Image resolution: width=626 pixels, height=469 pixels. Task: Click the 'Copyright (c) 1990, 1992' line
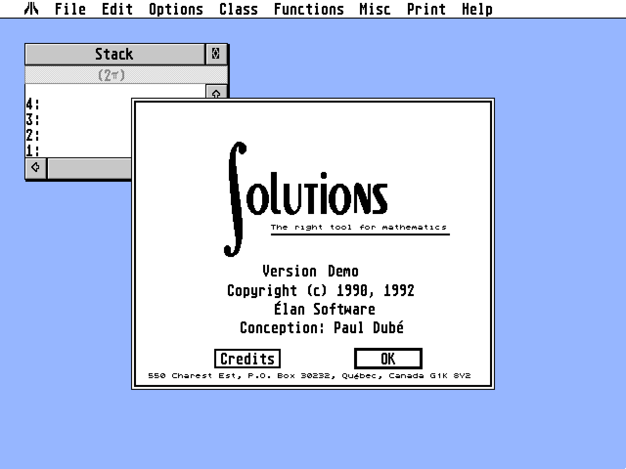321,291
